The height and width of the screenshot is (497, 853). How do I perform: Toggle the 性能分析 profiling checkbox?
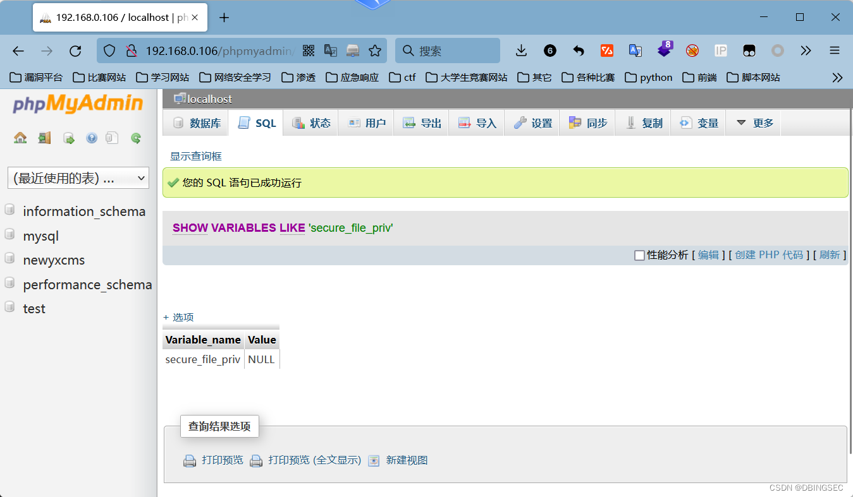click(x=639, y=255)
